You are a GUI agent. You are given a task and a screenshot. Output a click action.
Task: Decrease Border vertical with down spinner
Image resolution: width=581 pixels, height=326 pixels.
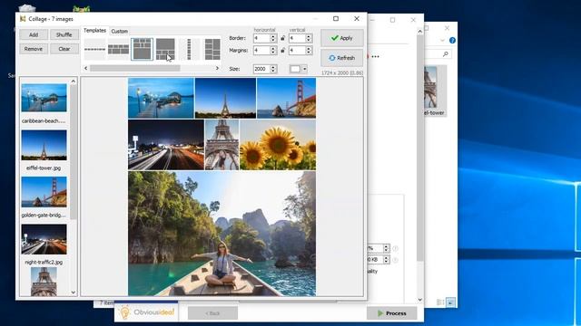(x=309, y=40)
